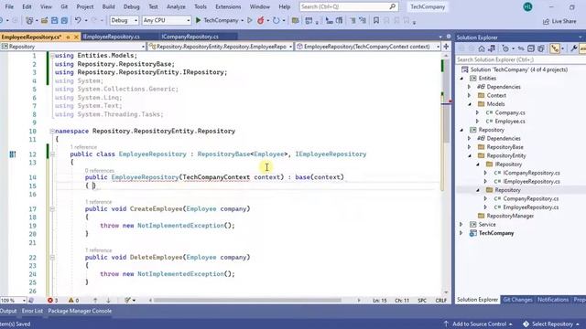586x329 pixels.
Task: Open the Build menu
Action: coord(109,6)
